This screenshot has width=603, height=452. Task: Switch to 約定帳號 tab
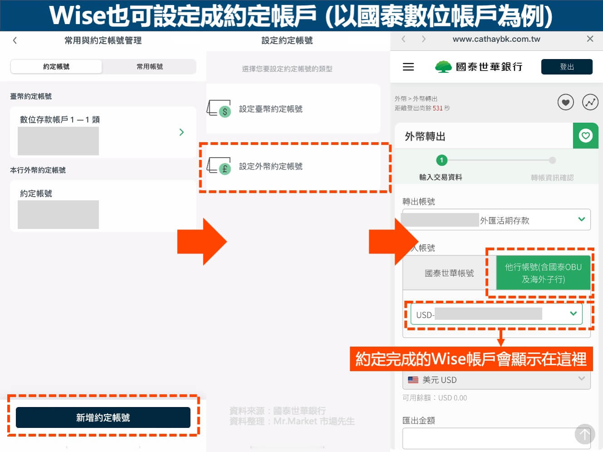tap(56, 66)
